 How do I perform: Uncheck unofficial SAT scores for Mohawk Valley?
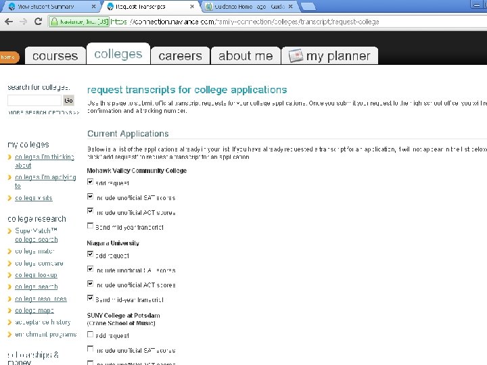click(x=90, y=196)
